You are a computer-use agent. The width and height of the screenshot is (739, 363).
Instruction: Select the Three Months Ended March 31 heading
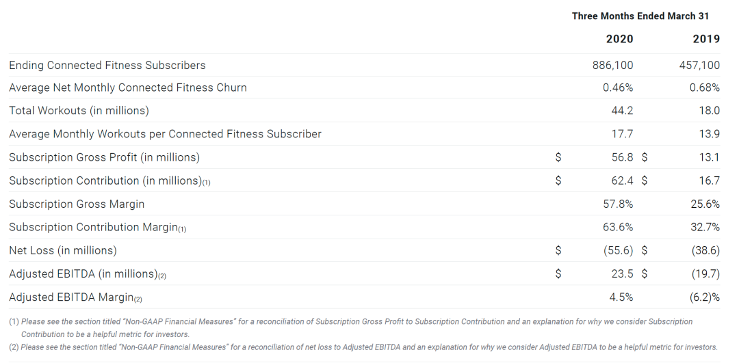coord(640,16)
